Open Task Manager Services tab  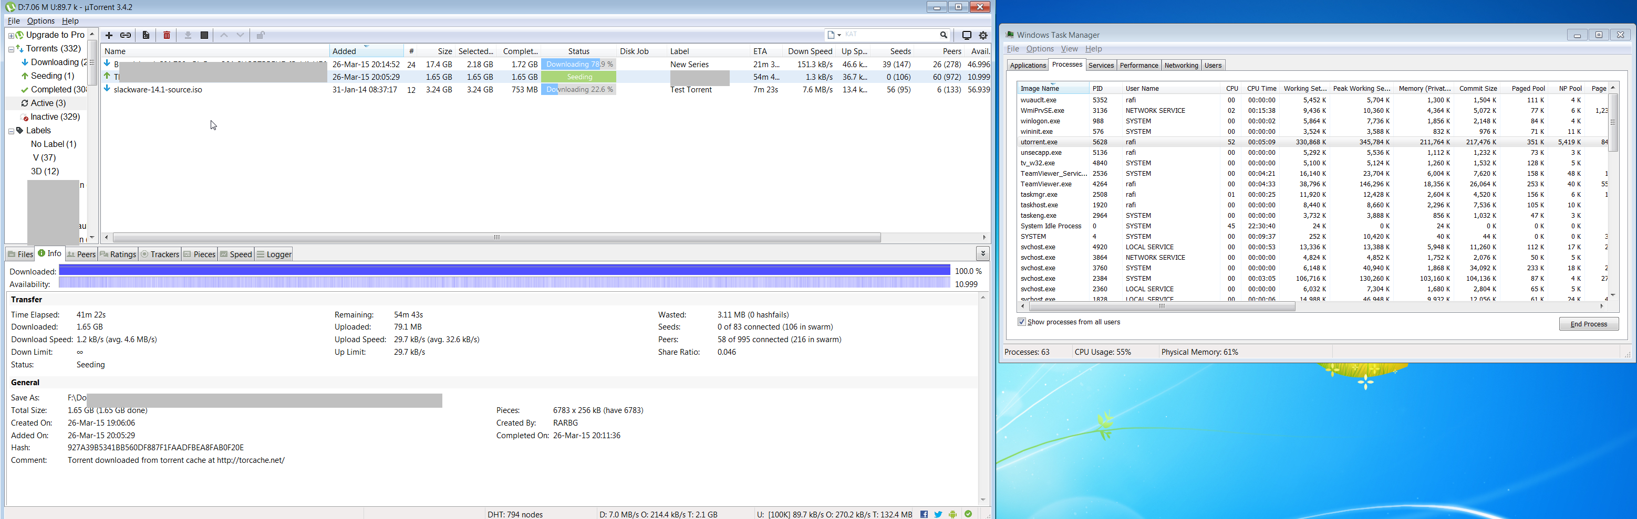(x=1101, y=66)
